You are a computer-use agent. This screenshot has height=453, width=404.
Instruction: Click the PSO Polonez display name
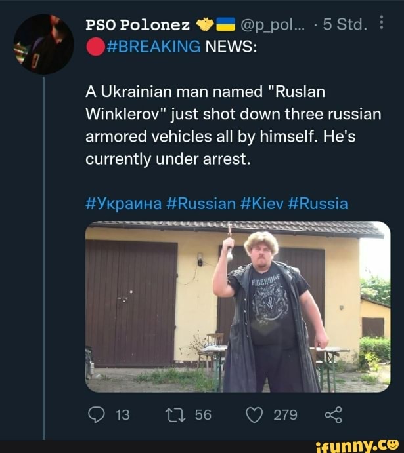pyautogui.click(x=138, y=26)
